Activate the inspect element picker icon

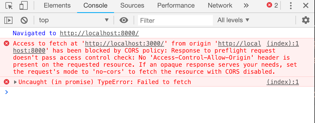pos(9,6)
